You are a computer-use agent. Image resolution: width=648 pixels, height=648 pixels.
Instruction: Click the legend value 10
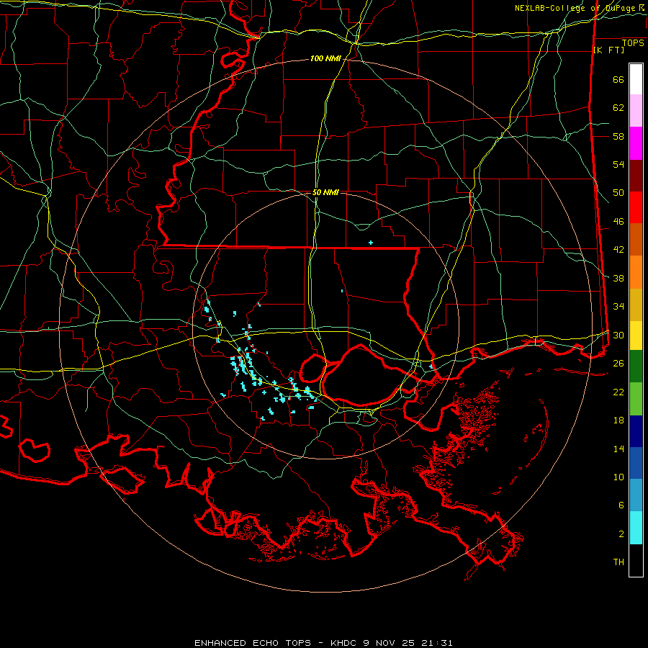[x=618, y=477]
